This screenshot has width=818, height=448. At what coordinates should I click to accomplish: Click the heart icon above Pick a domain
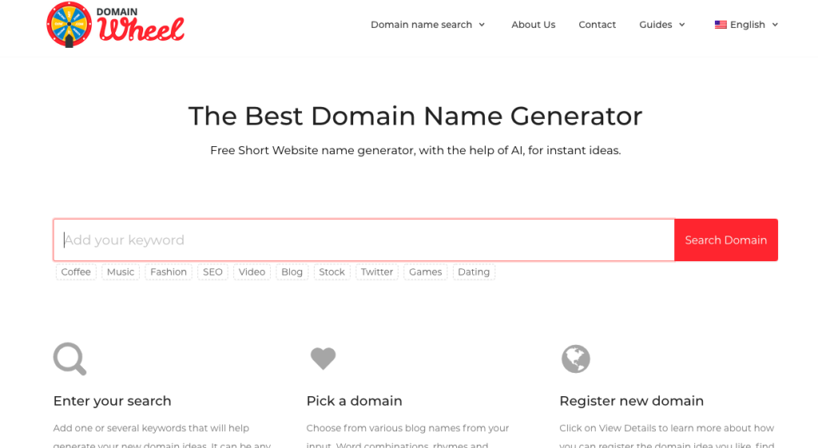(x=323, y=359)
